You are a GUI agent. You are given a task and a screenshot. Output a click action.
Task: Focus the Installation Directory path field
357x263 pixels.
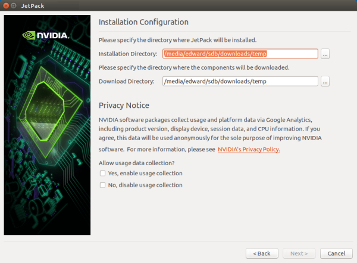240,54
